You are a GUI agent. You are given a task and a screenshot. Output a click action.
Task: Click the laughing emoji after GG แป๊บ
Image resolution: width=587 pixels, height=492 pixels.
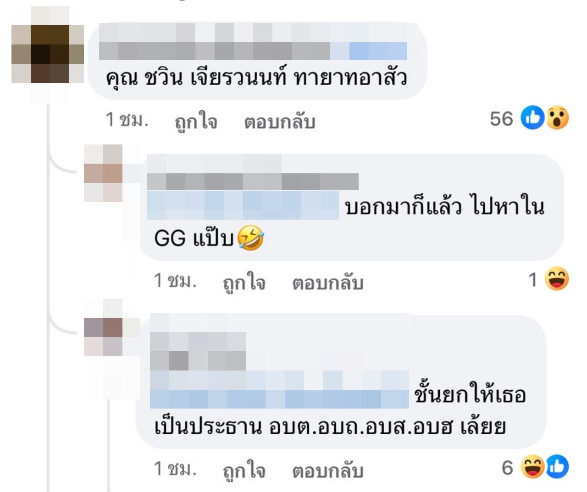click(251, 238)
